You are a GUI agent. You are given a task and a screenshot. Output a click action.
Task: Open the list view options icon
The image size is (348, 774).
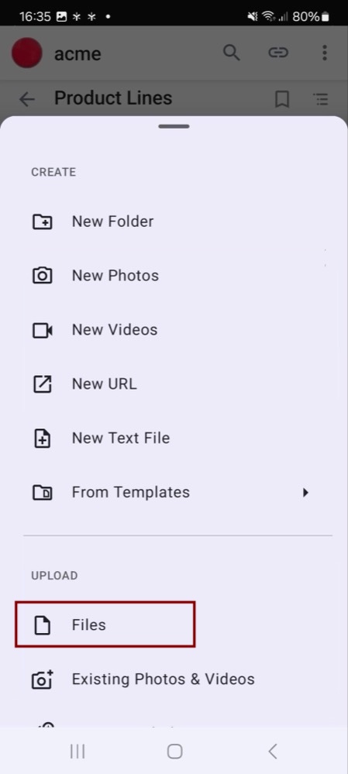pyautogui.click(x=321, y=99)
